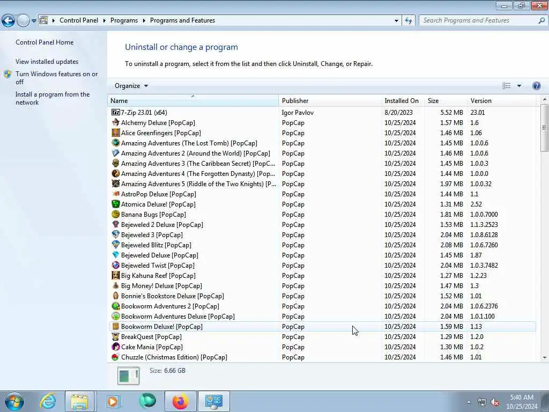Image resolution: width=549 pixels, height=412 pixels.
Task: Open Windows Explorer folder on taskbar
Action: pyautogui.click(x=80, y=401)
